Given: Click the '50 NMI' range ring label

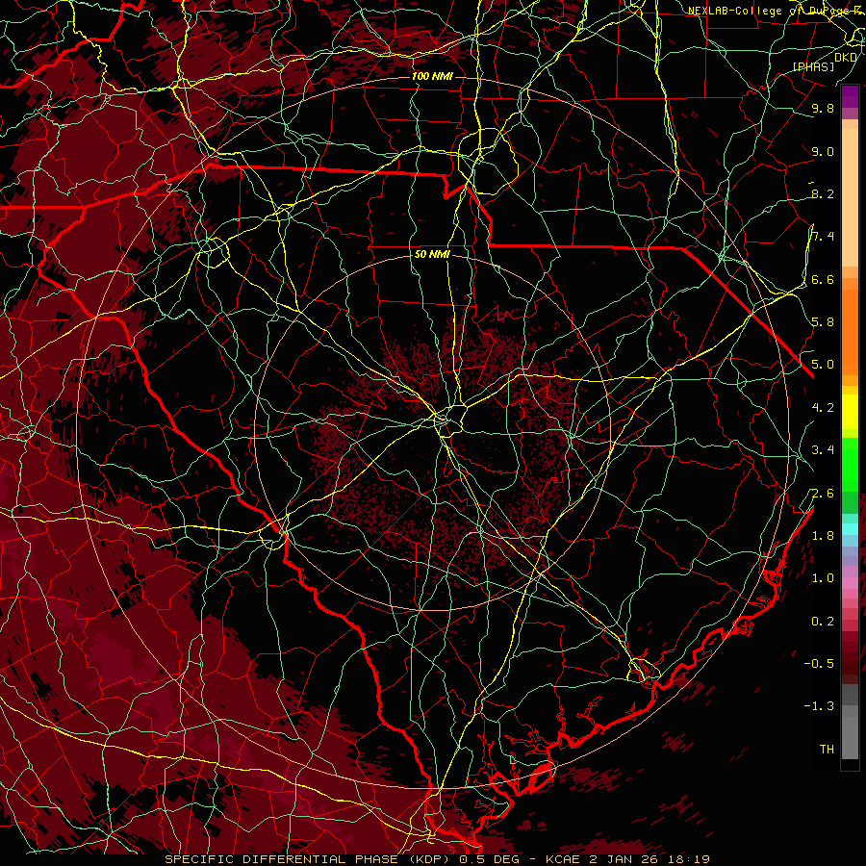Looking at the screenshot, I should (432, 255).
